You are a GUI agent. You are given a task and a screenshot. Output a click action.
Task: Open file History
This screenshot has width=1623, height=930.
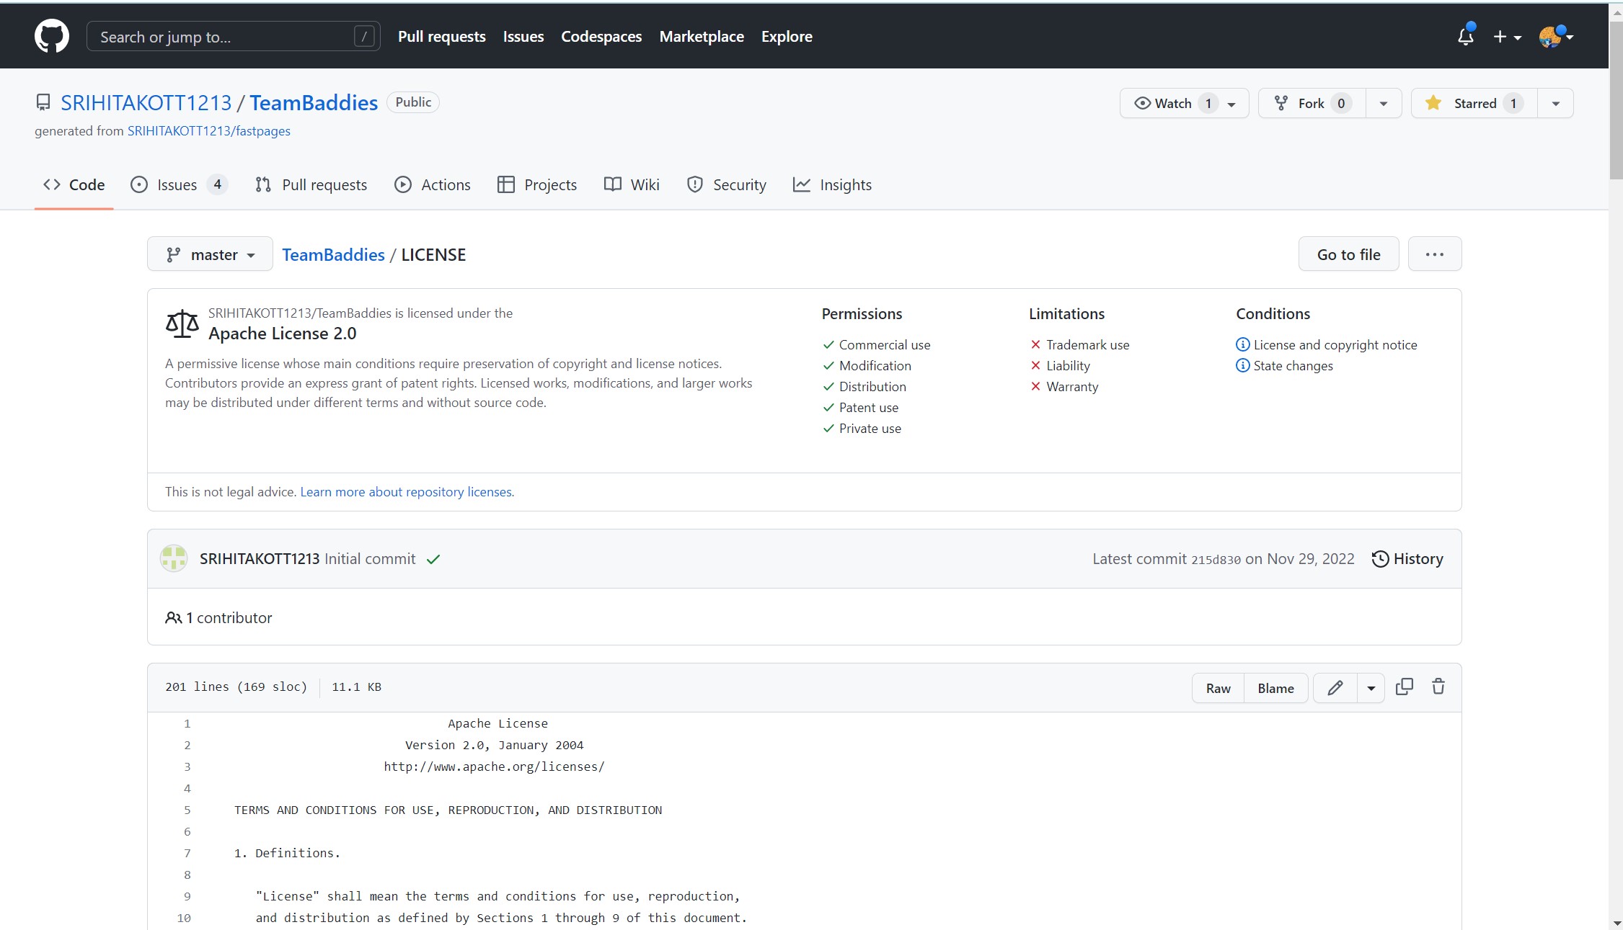point(1407,559)
